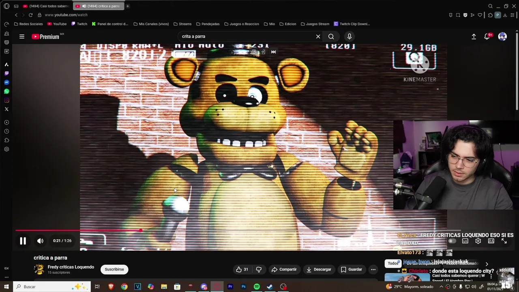The width and height of the screenshot is (519, 292).
Task: Open Instagram in Opera sidebar
Action: click(x=6, y=100)
